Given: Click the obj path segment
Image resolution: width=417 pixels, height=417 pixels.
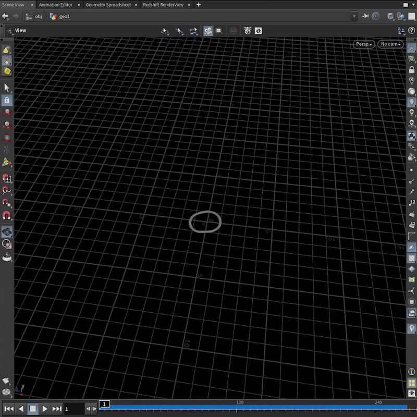Looking at the screenshot, I should point(34,17).
